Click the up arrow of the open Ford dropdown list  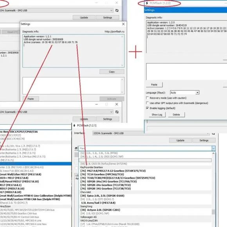coord(213,153)
